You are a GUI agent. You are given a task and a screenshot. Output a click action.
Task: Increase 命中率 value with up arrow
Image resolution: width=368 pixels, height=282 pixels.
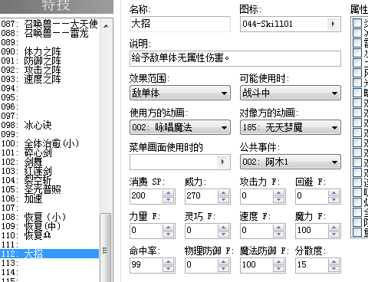(169, 261)
